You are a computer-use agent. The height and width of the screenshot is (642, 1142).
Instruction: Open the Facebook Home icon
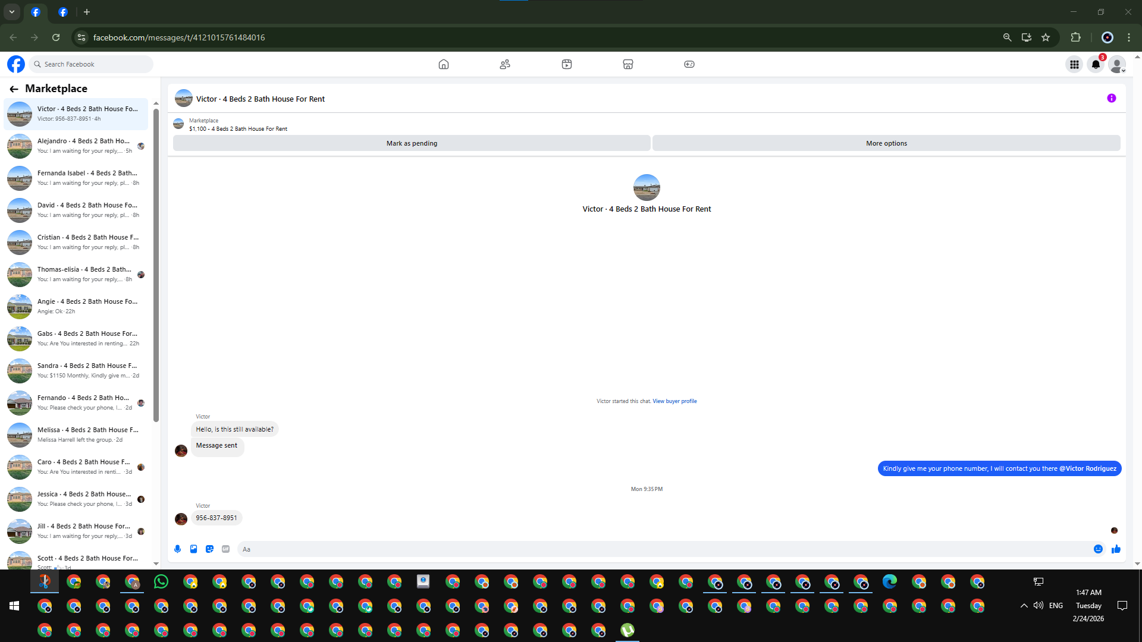click(443, 64)
